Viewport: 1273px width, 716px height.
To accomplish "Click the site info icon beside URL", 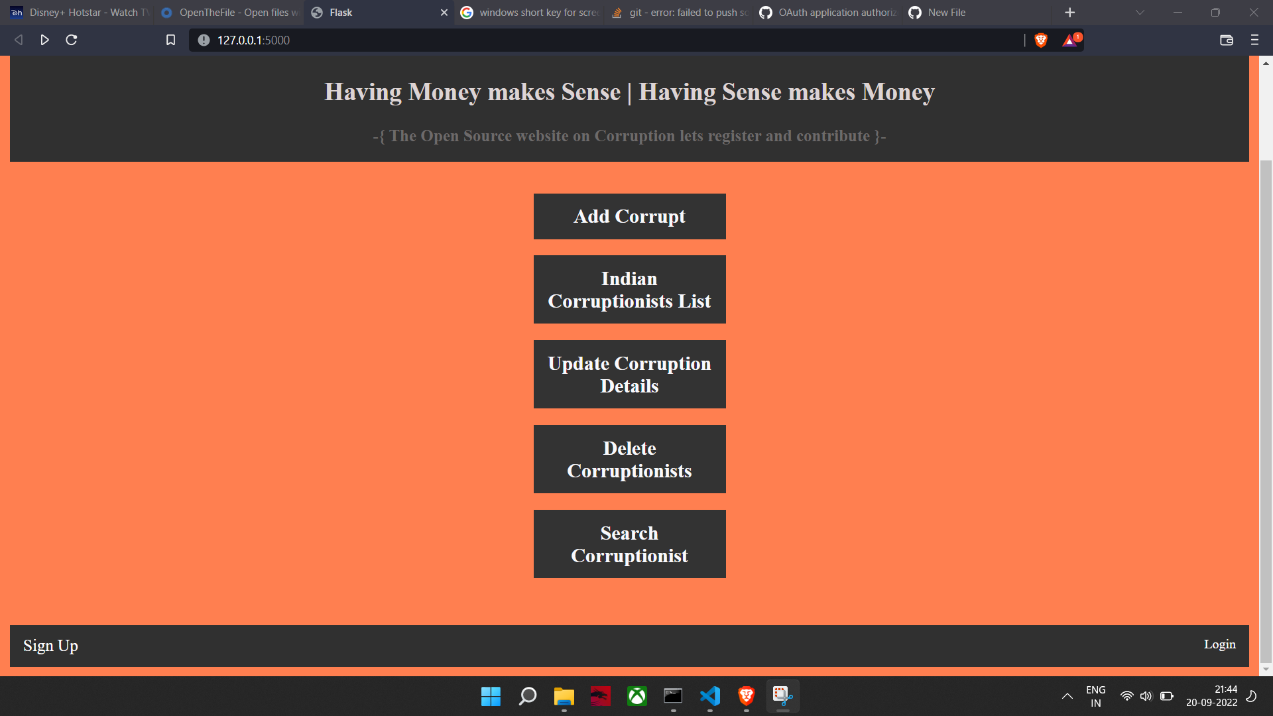I will (x=202, y=40).
